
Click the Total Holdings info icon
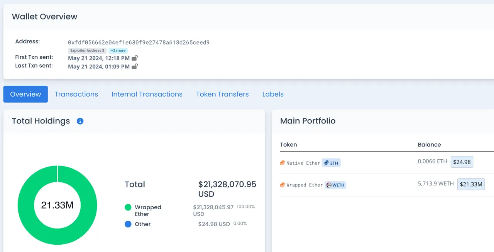[80, 121]
